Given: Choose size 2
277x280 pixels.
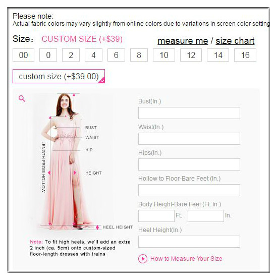Looking at the screenshot, I should tap(71, 55).
